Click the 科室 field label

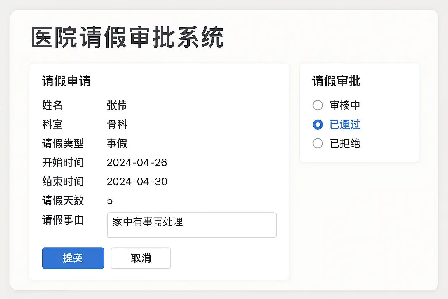click(x=52, y=125)
